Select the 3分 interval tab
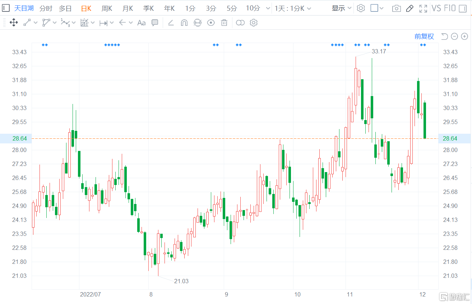 (x=211, y=8)
